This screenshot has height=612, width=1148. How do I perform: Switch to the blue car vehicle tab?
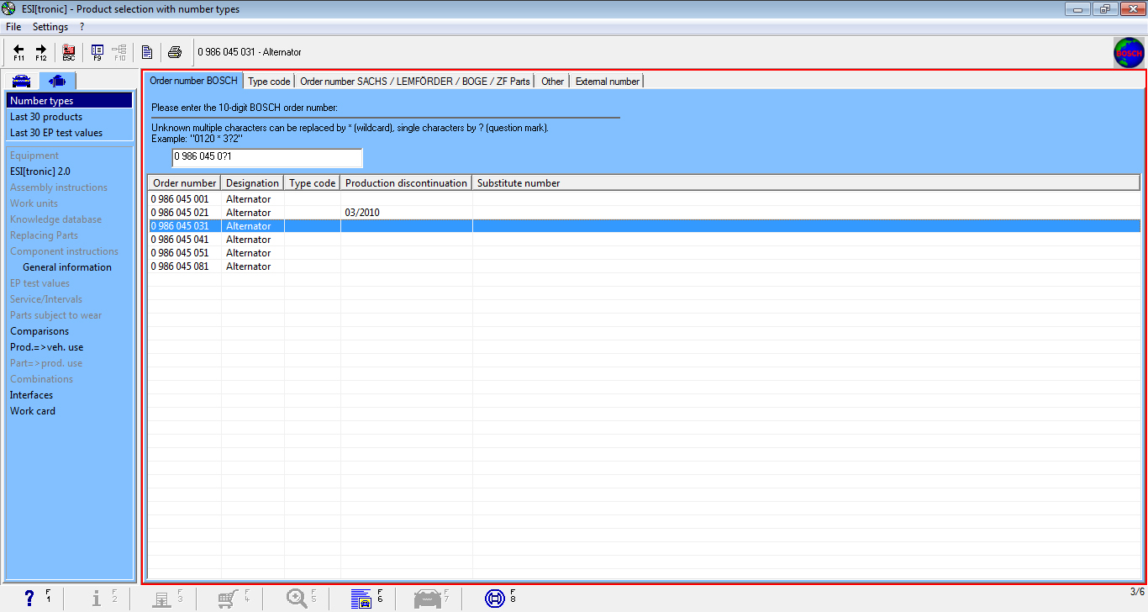(x=21, y=81)
